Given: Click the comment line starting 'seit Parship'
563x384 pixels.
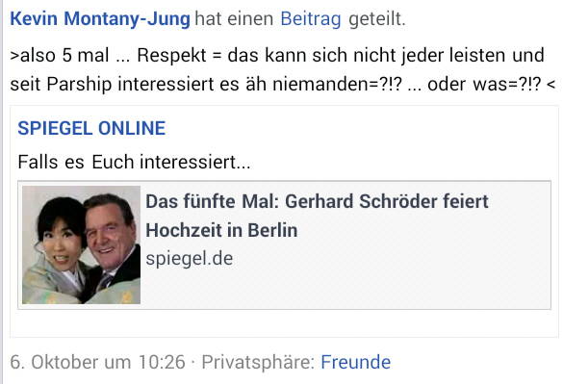Looking at the screenshot, I should [283, 85].
